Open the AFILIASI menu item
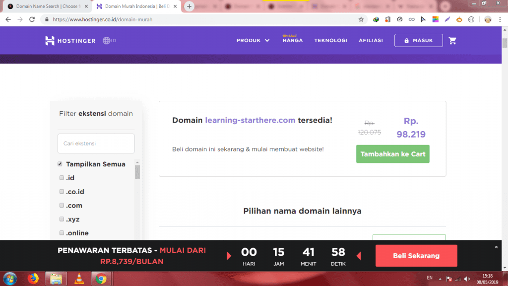This screenshot has height=286, width=508. pyautogui.click(x=371, y=41)
